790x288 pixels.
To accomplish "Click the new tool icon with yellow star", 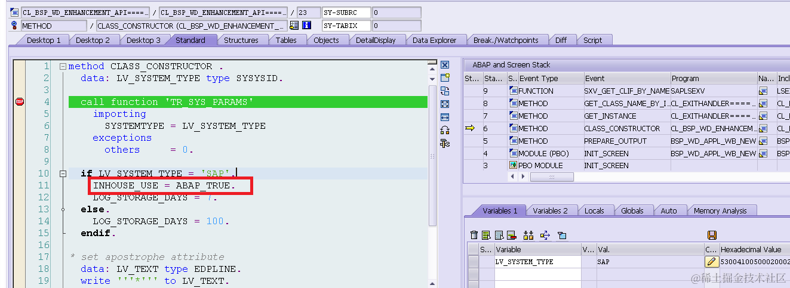I will pos(445,78).
